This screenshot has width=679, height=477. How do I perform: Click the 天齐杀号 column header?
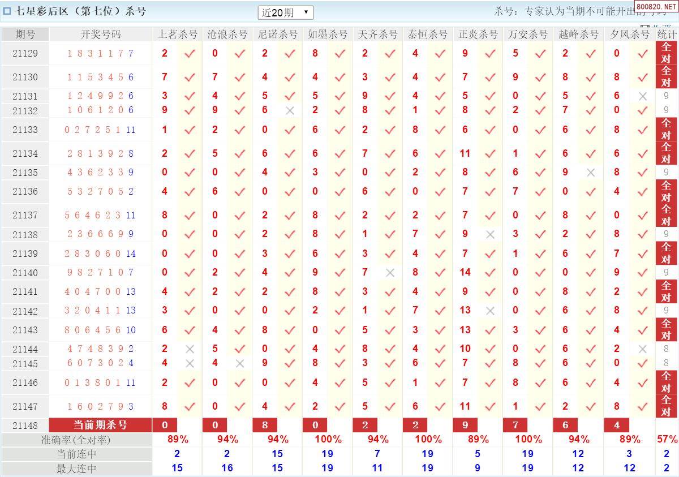tap(377, 35)
